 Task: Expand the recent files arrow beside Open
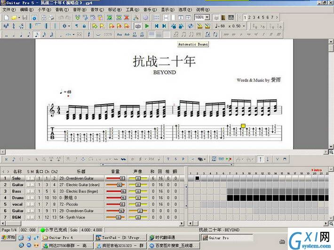19,18
